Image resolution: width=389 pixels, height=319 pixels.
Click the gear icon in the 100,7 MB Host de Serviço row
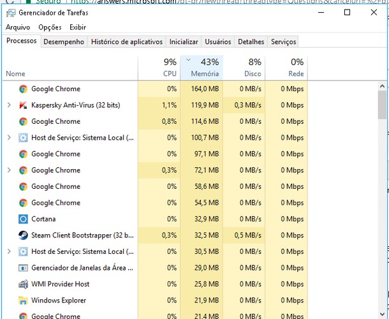coord(23,138)
